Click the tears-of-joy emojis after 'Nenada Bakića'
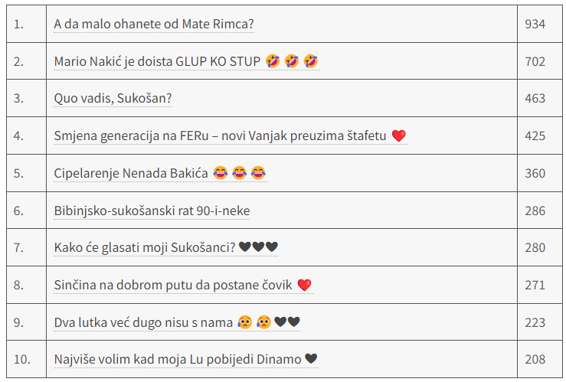The height and width of the screenshot is (382, 566). (240, 174)
